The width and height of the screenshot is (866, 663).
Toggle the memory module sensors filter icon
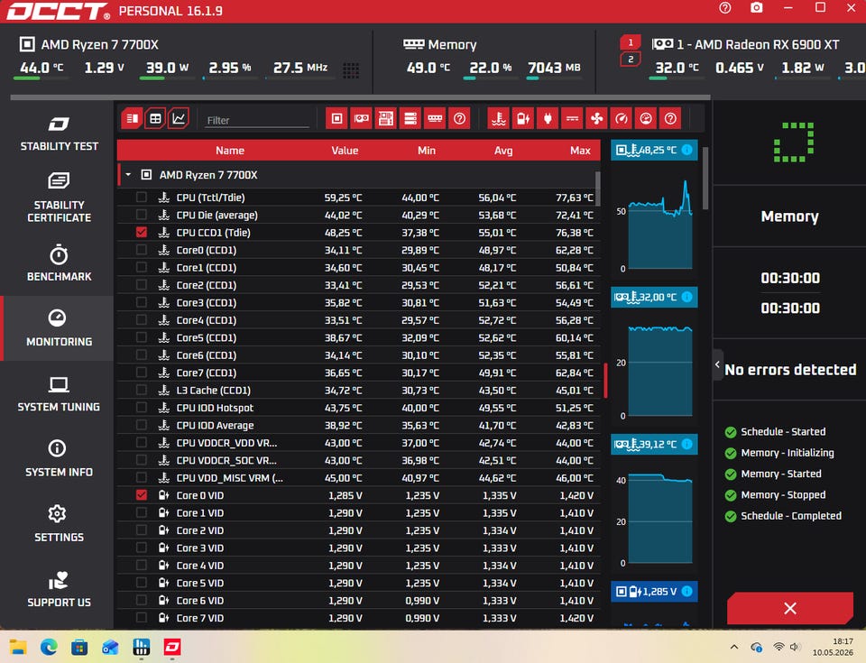coord(435,118)
